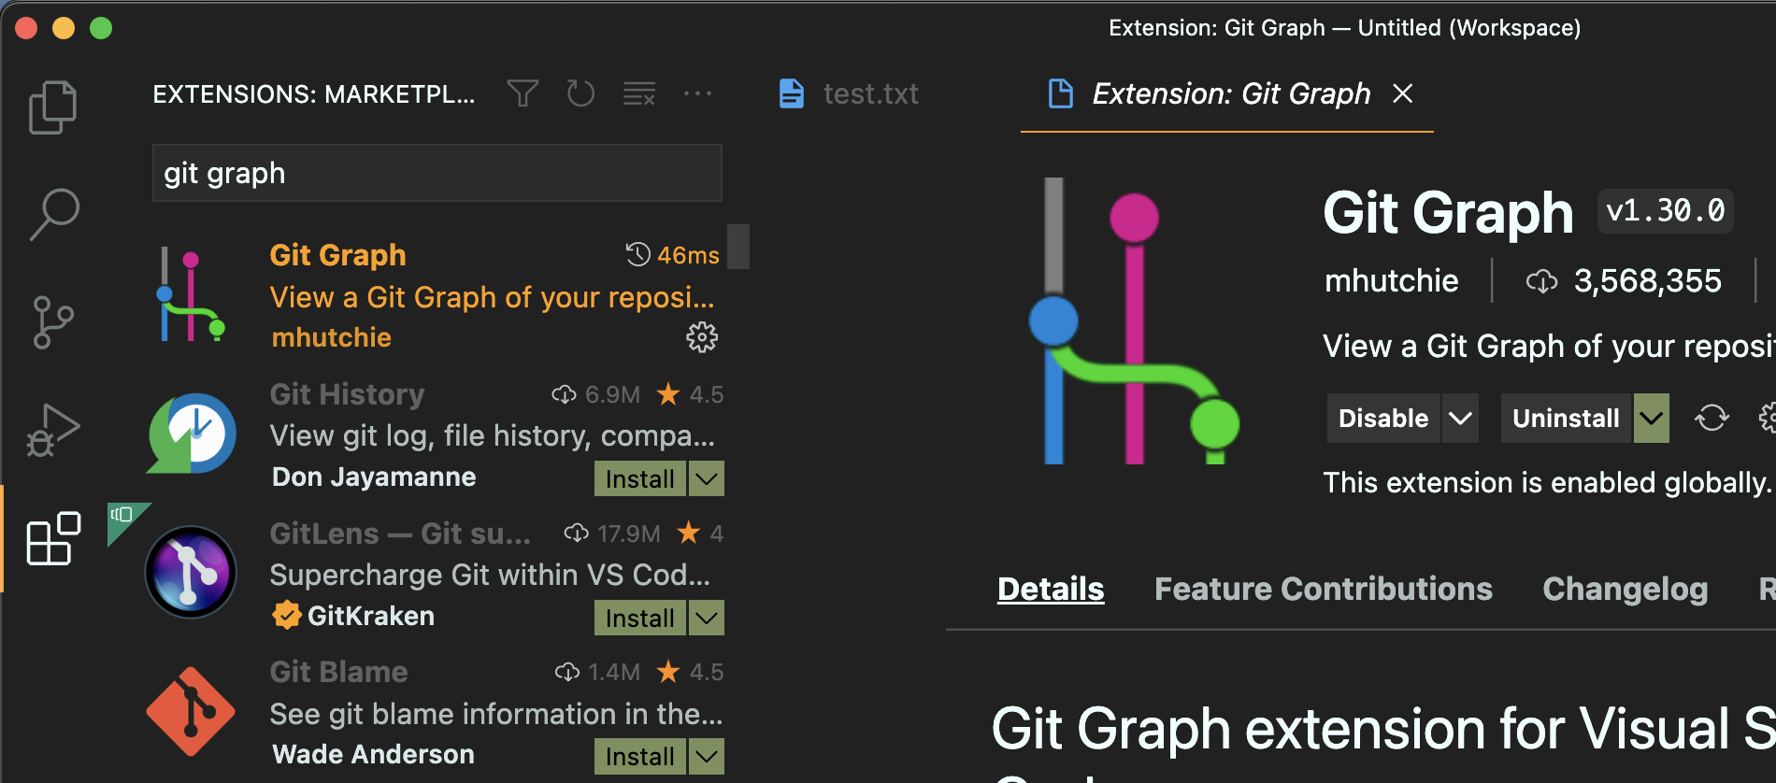Open the Git History Install dropdown arrow
Screen dimensions: 1776x783
707,478
